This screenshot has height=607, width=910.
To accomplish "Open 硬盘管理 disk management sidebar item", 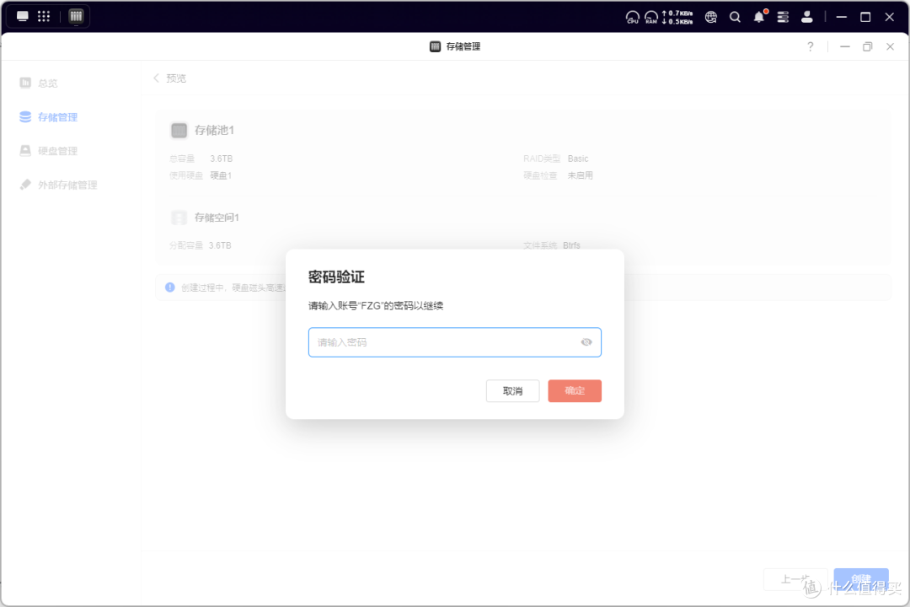I will pos(57,151).
